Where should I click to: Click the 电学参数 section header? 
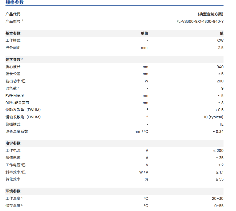coord(13,143)
